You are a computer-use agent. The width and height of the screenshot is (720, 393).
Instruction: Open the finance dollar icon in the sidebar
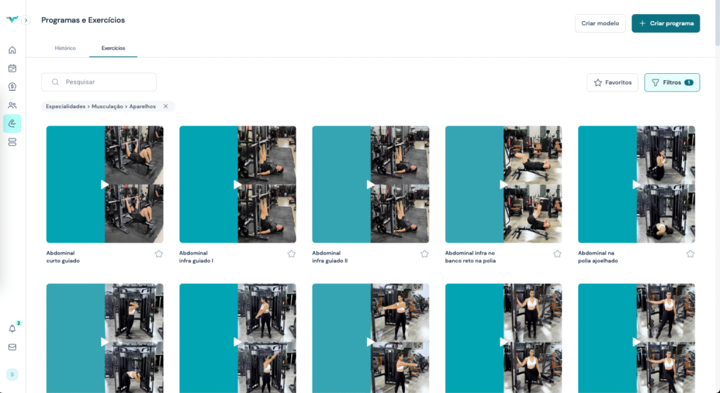(12, 86)
